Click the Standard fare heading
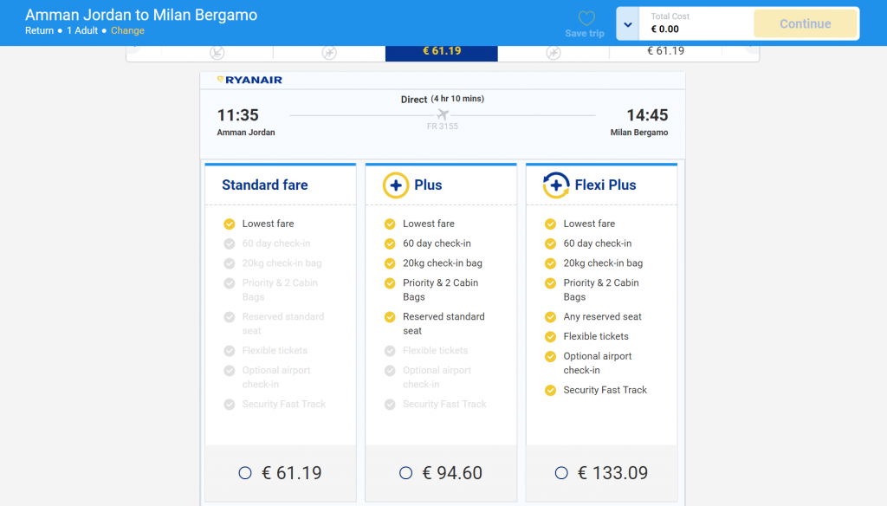 [264, 185]
